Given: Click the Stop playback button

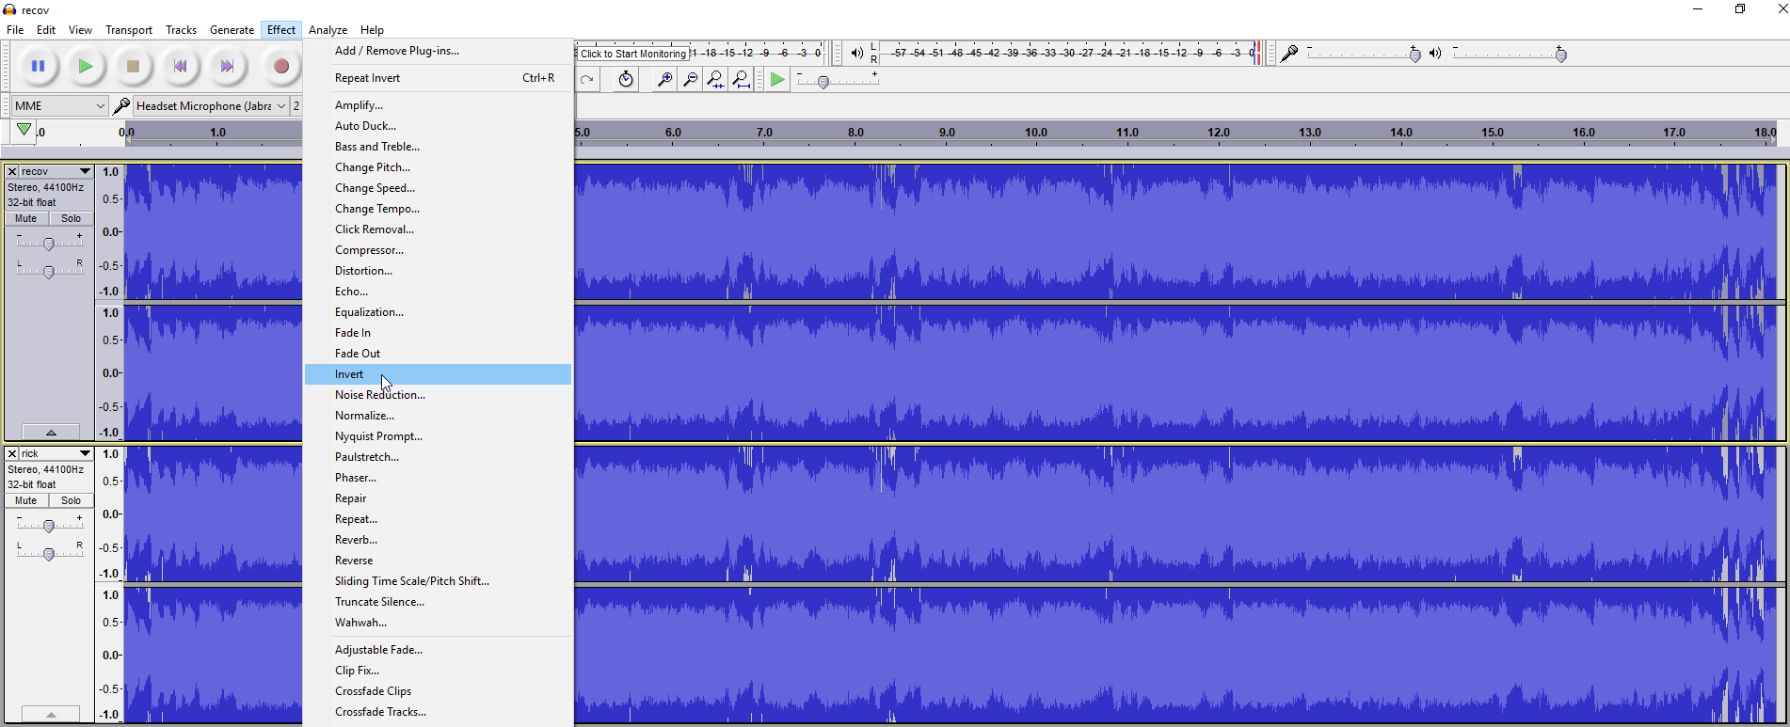Looking at the screenshot, I should (133, 66).
